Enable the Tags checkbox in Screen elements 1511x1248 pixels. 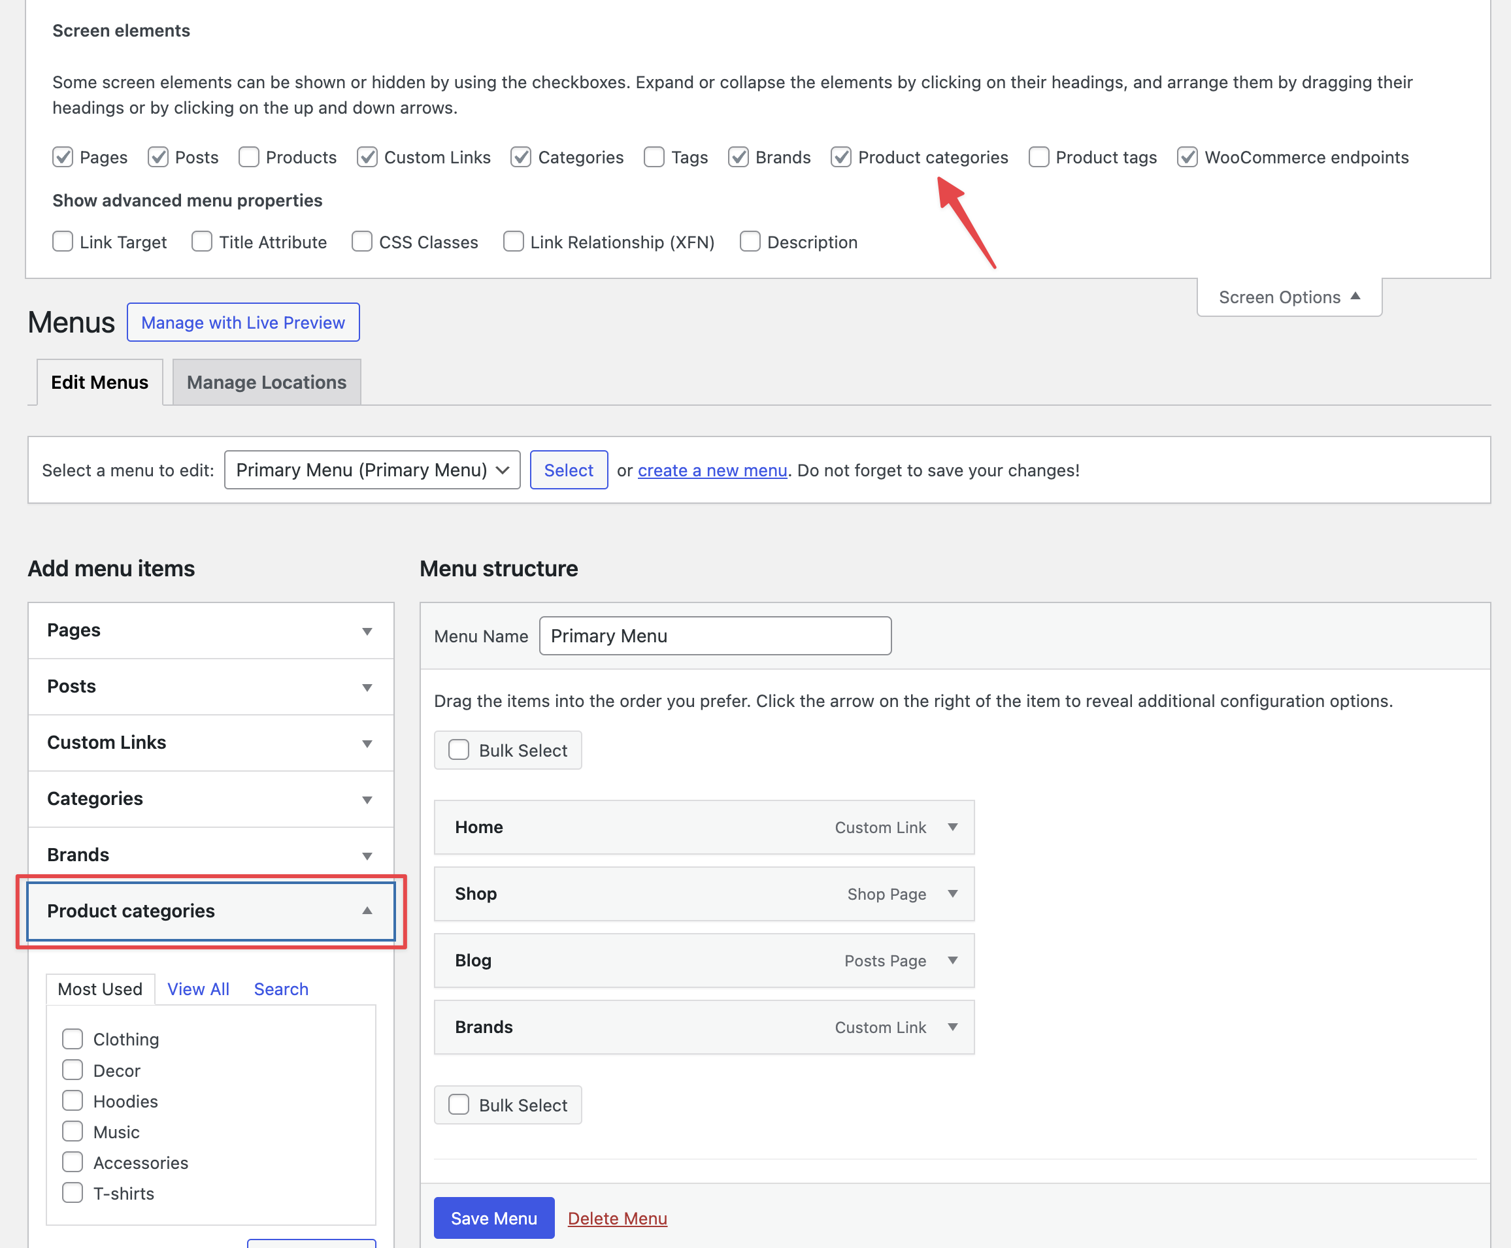(x=654, y=157)
